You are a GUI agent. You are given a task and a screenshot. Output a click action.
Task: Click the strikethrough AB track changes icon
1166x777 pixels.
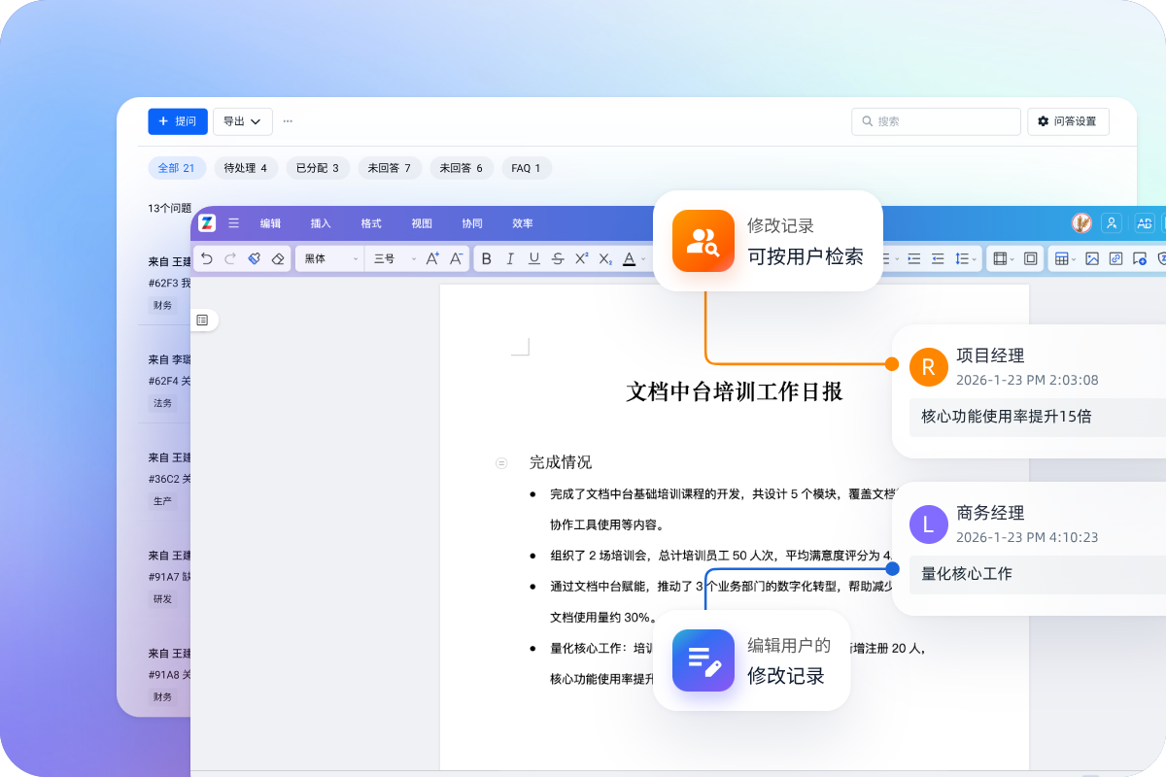(1145, 223)
